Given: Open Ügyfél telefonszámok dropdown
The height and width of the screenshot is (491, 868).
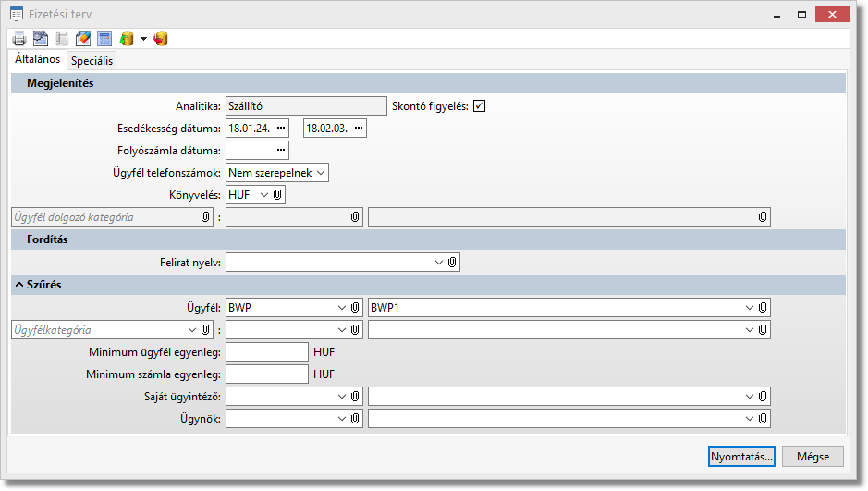Looking at the screenshot, I should [321, 173].
